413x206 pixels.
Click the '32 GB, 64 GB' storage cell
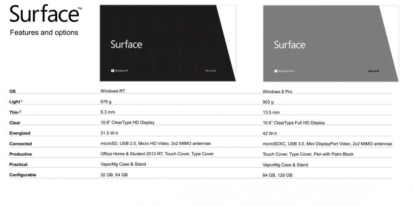coord(114,175)
